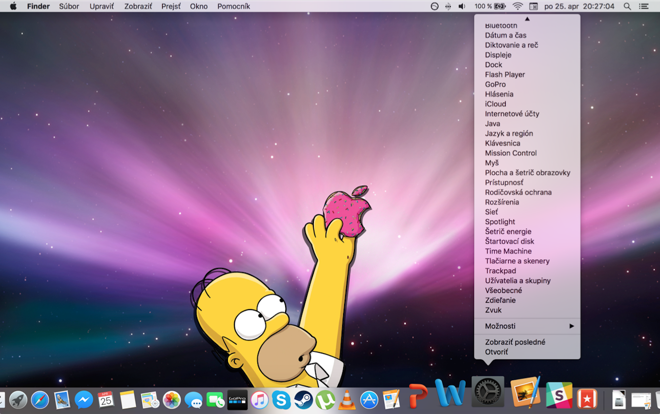
Task: Open the Upraviť menu
Action: tap(102, 6)
